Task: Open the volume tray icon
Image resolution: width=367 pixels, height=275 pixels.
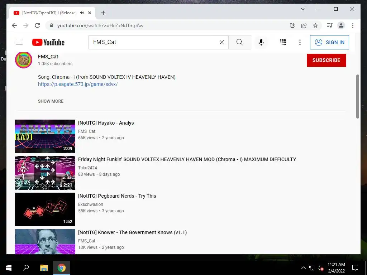Action: coord(320,268)
